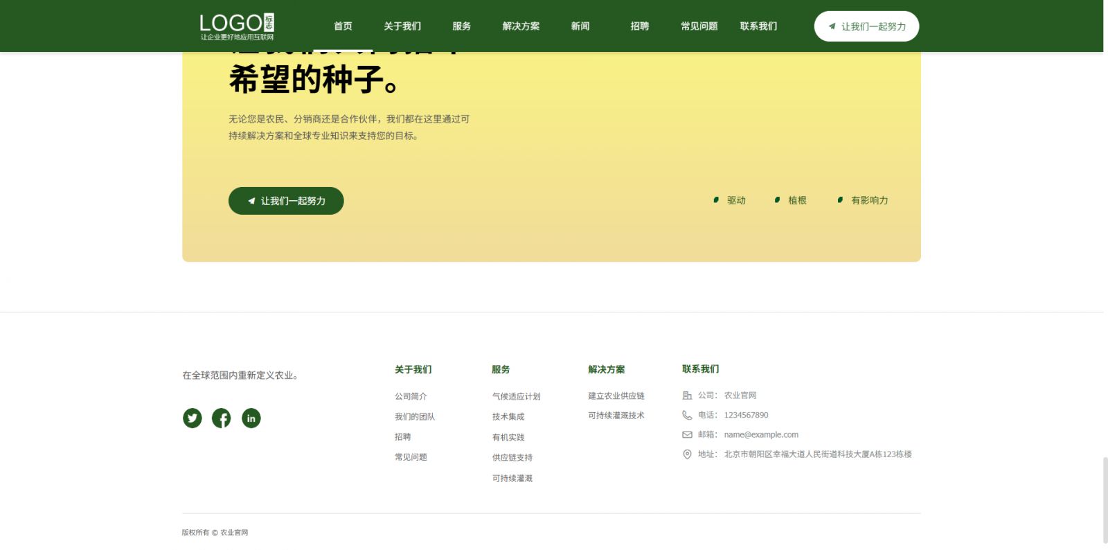Open the 常见问题 footer link

411,457
